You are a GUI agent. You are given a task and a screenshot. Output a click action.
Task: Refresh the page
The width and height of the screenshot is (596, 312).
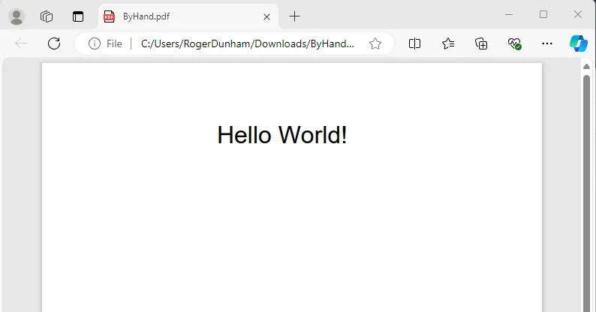point(54,43)
